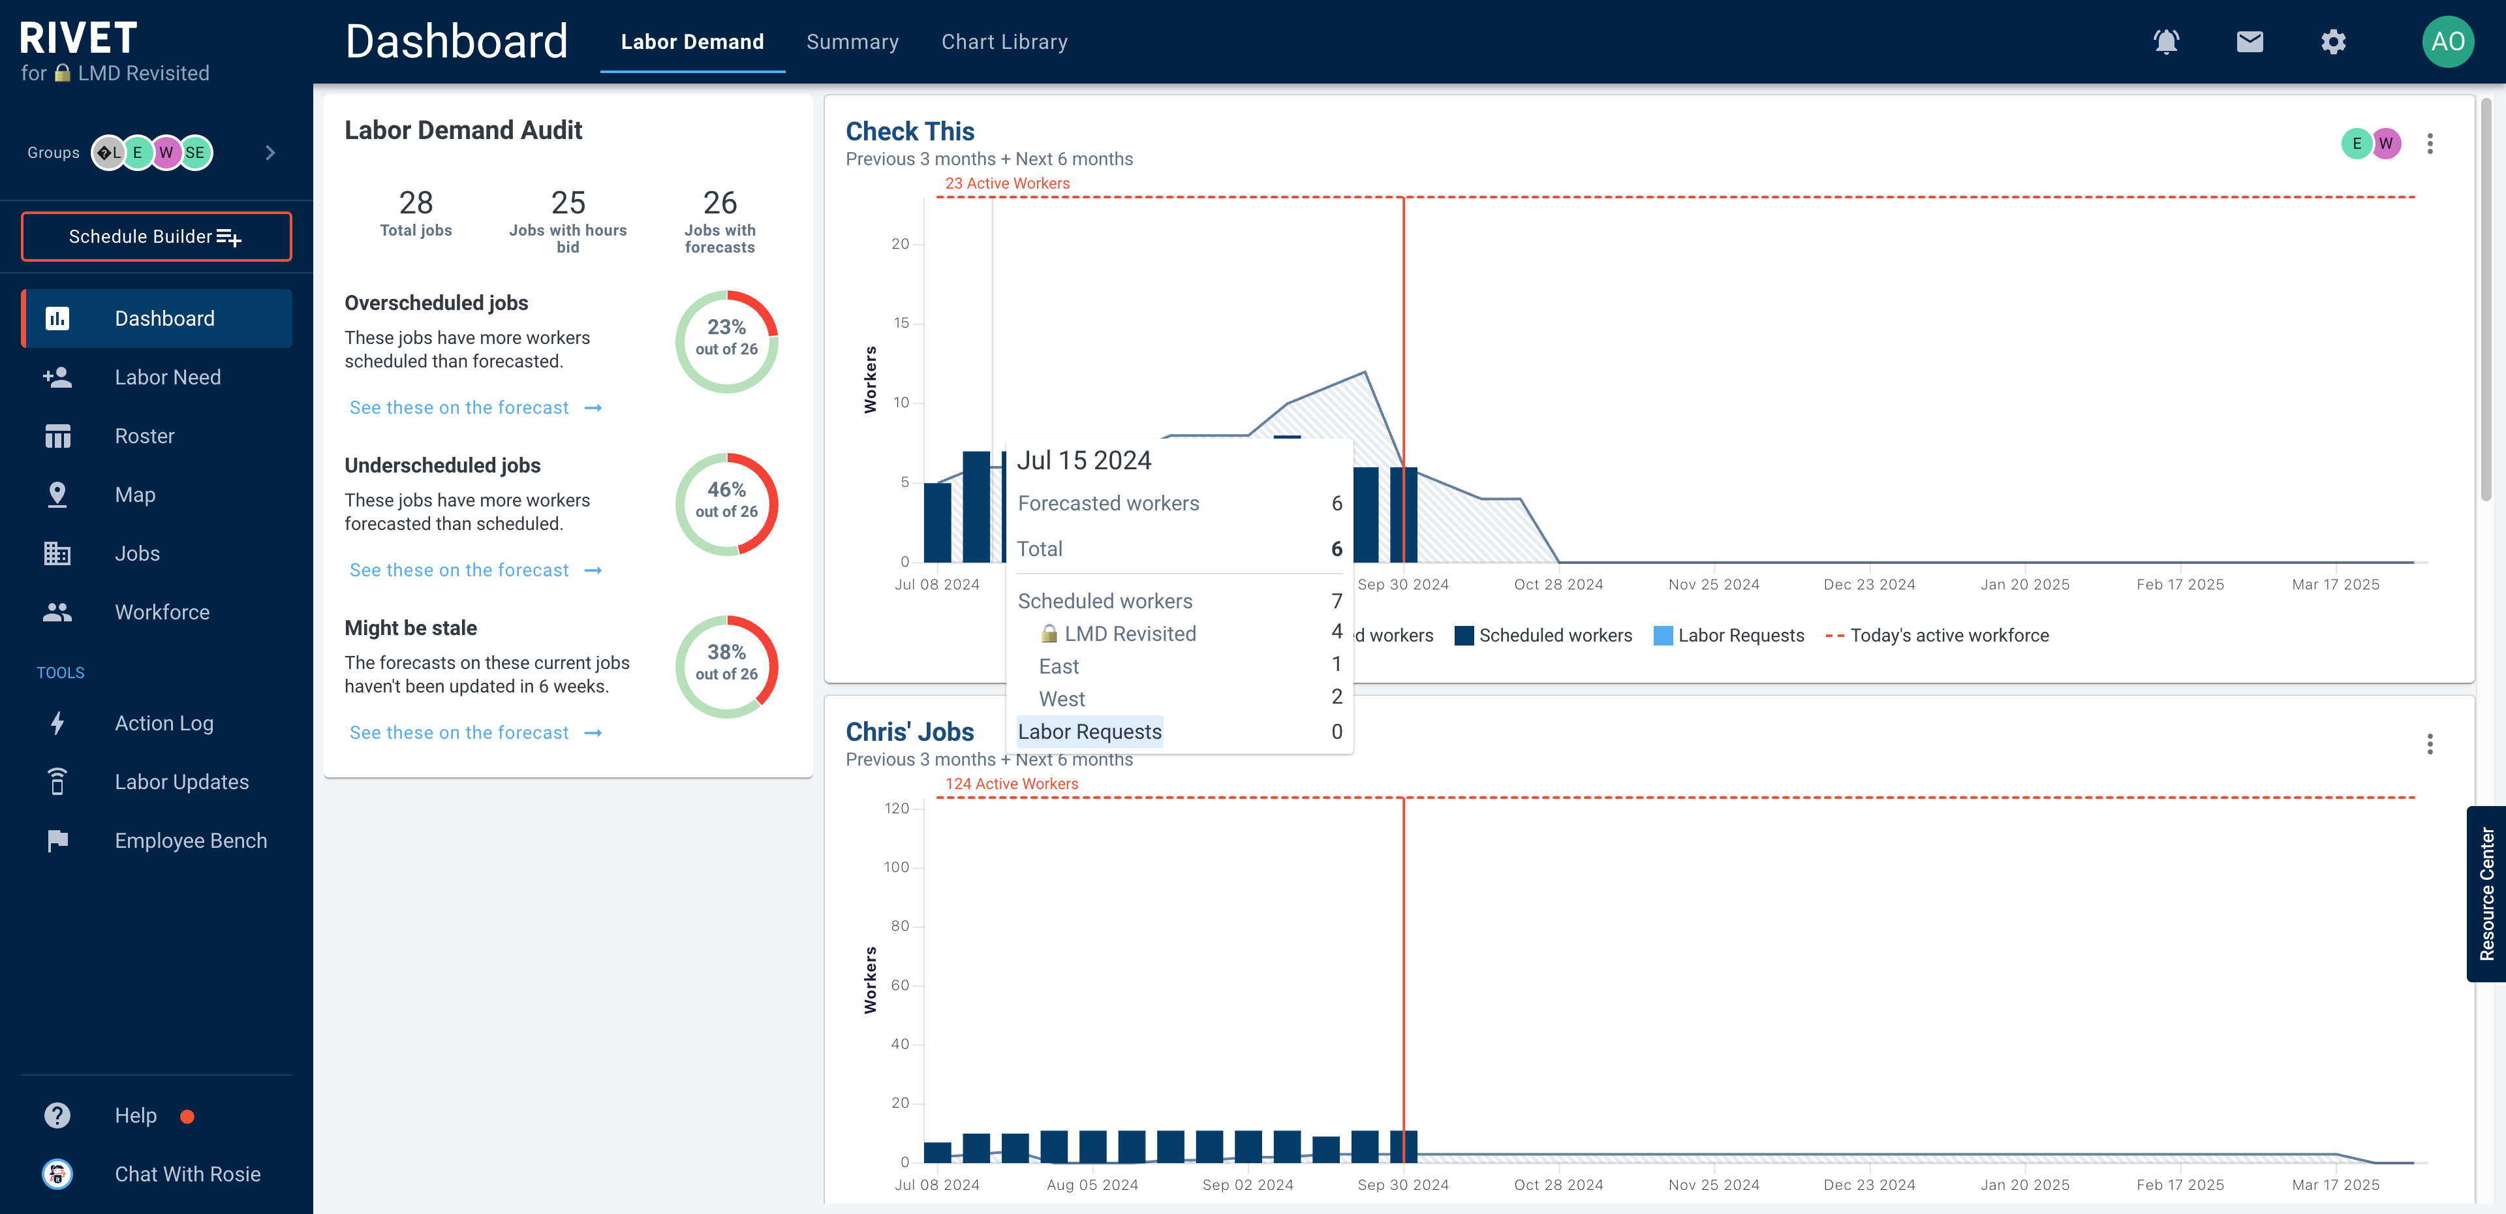Viewport: 2506px width, 1214px height.
Task: Click the Labor Need person-add icon
Action: point(57,377)
